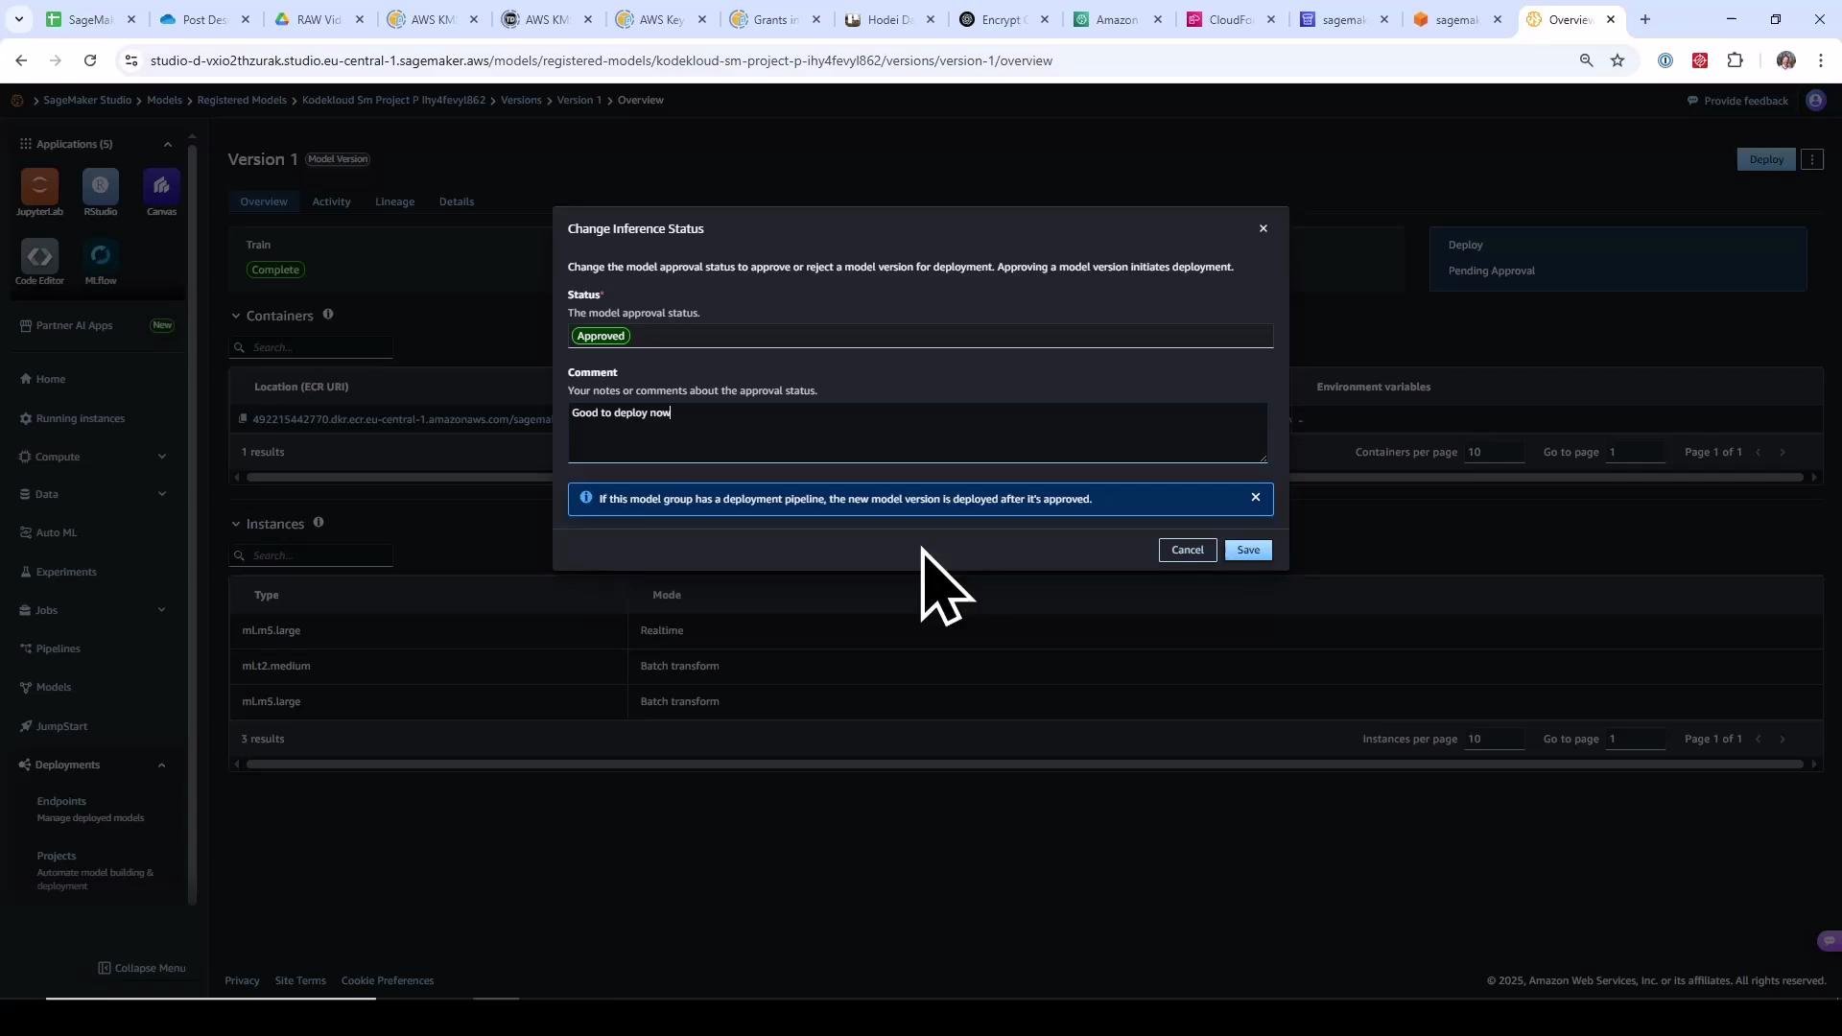
Task: Open the user profile icon in header
Action: [1815, 101]
